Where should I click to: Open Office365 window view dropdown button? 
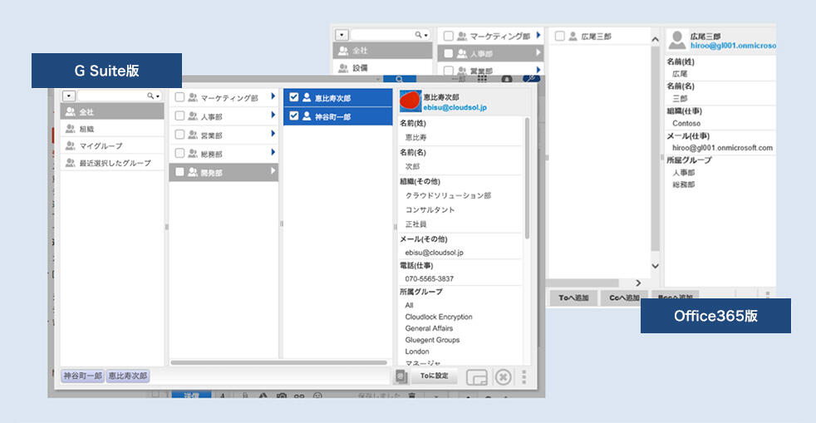pos(342,36)
